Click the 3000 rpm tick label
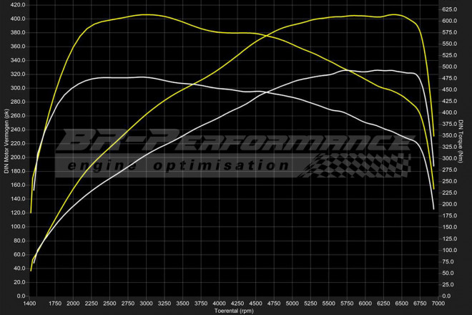The height and width of the screenshot is (315, 472). (147, 304)
